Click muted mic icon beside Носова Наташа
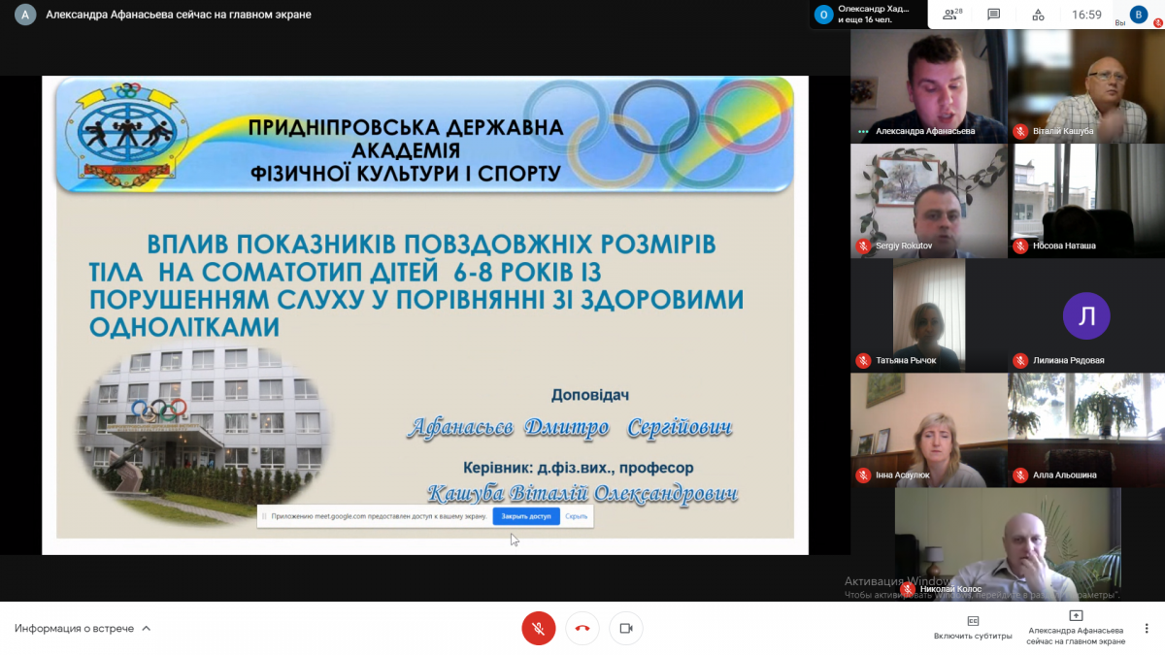This screenshot has width=1165, height=655. (1020, 246)
